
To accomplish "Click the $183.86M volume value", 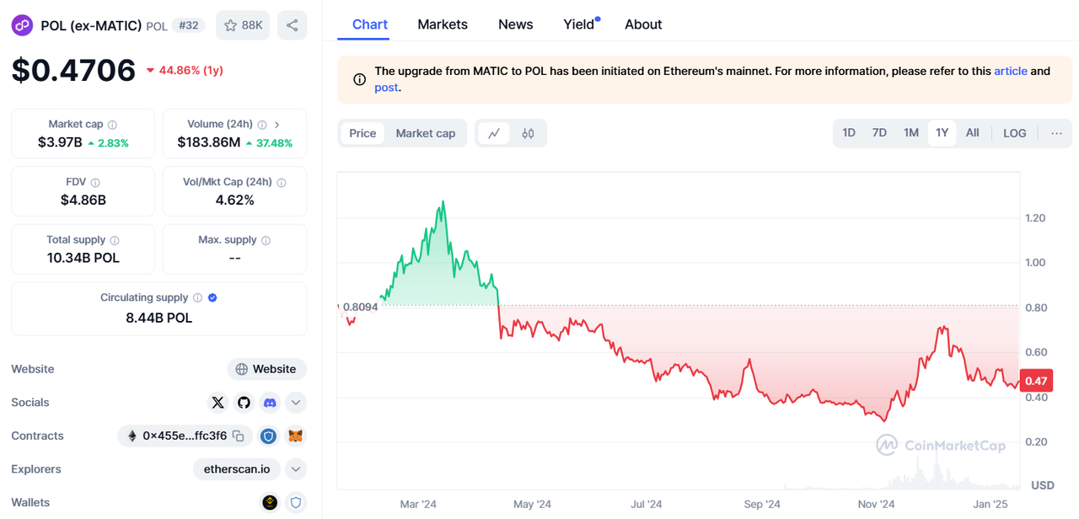I will tap(209, 142).
